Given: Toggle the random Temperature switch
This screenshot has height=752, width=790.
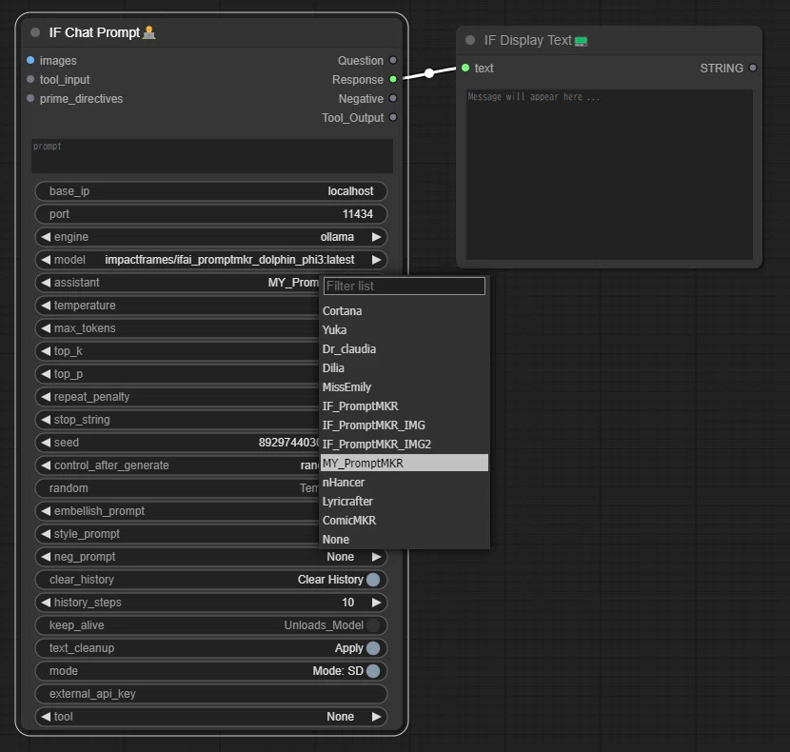Looking at the screenshot, I should pyautogui.click(x=176, y=488).
